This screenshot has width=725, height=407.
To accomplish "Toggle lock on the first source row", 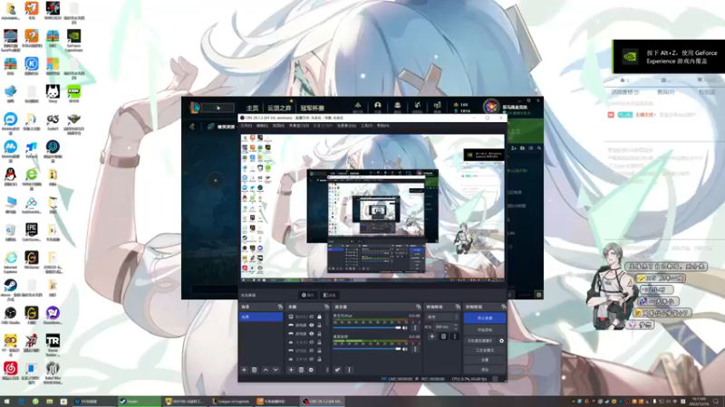I will tap(319, 317).
